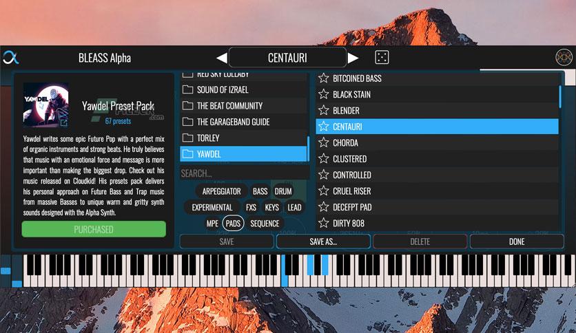Filter presets by LEAD tag
Screen dimensions: 576x333
[x=294, y=208]
